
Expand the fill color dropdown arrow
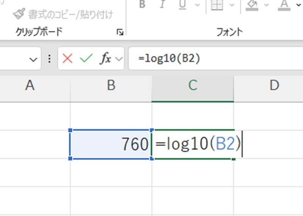click(267, 5)
